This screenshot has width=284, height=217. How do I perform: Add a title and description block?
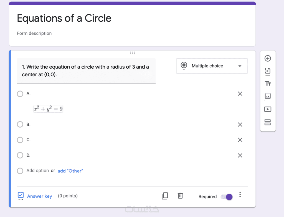pyautogui.click(x=268, y=84)
